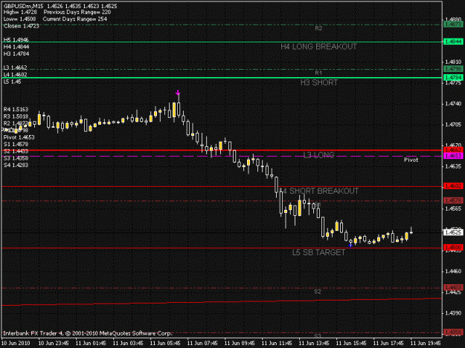Click the green 1.4784 price tag on the axis
The height and width of the screenshot is (348, 465).
tap(453, 77)
